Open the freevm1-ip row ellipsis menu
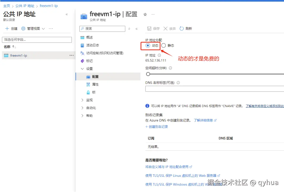Image resolution: width=284 pixels, height=192 pixels. tap(72, 55)
